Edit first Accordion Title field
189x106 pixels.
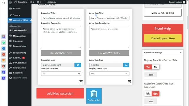(61, 18)
